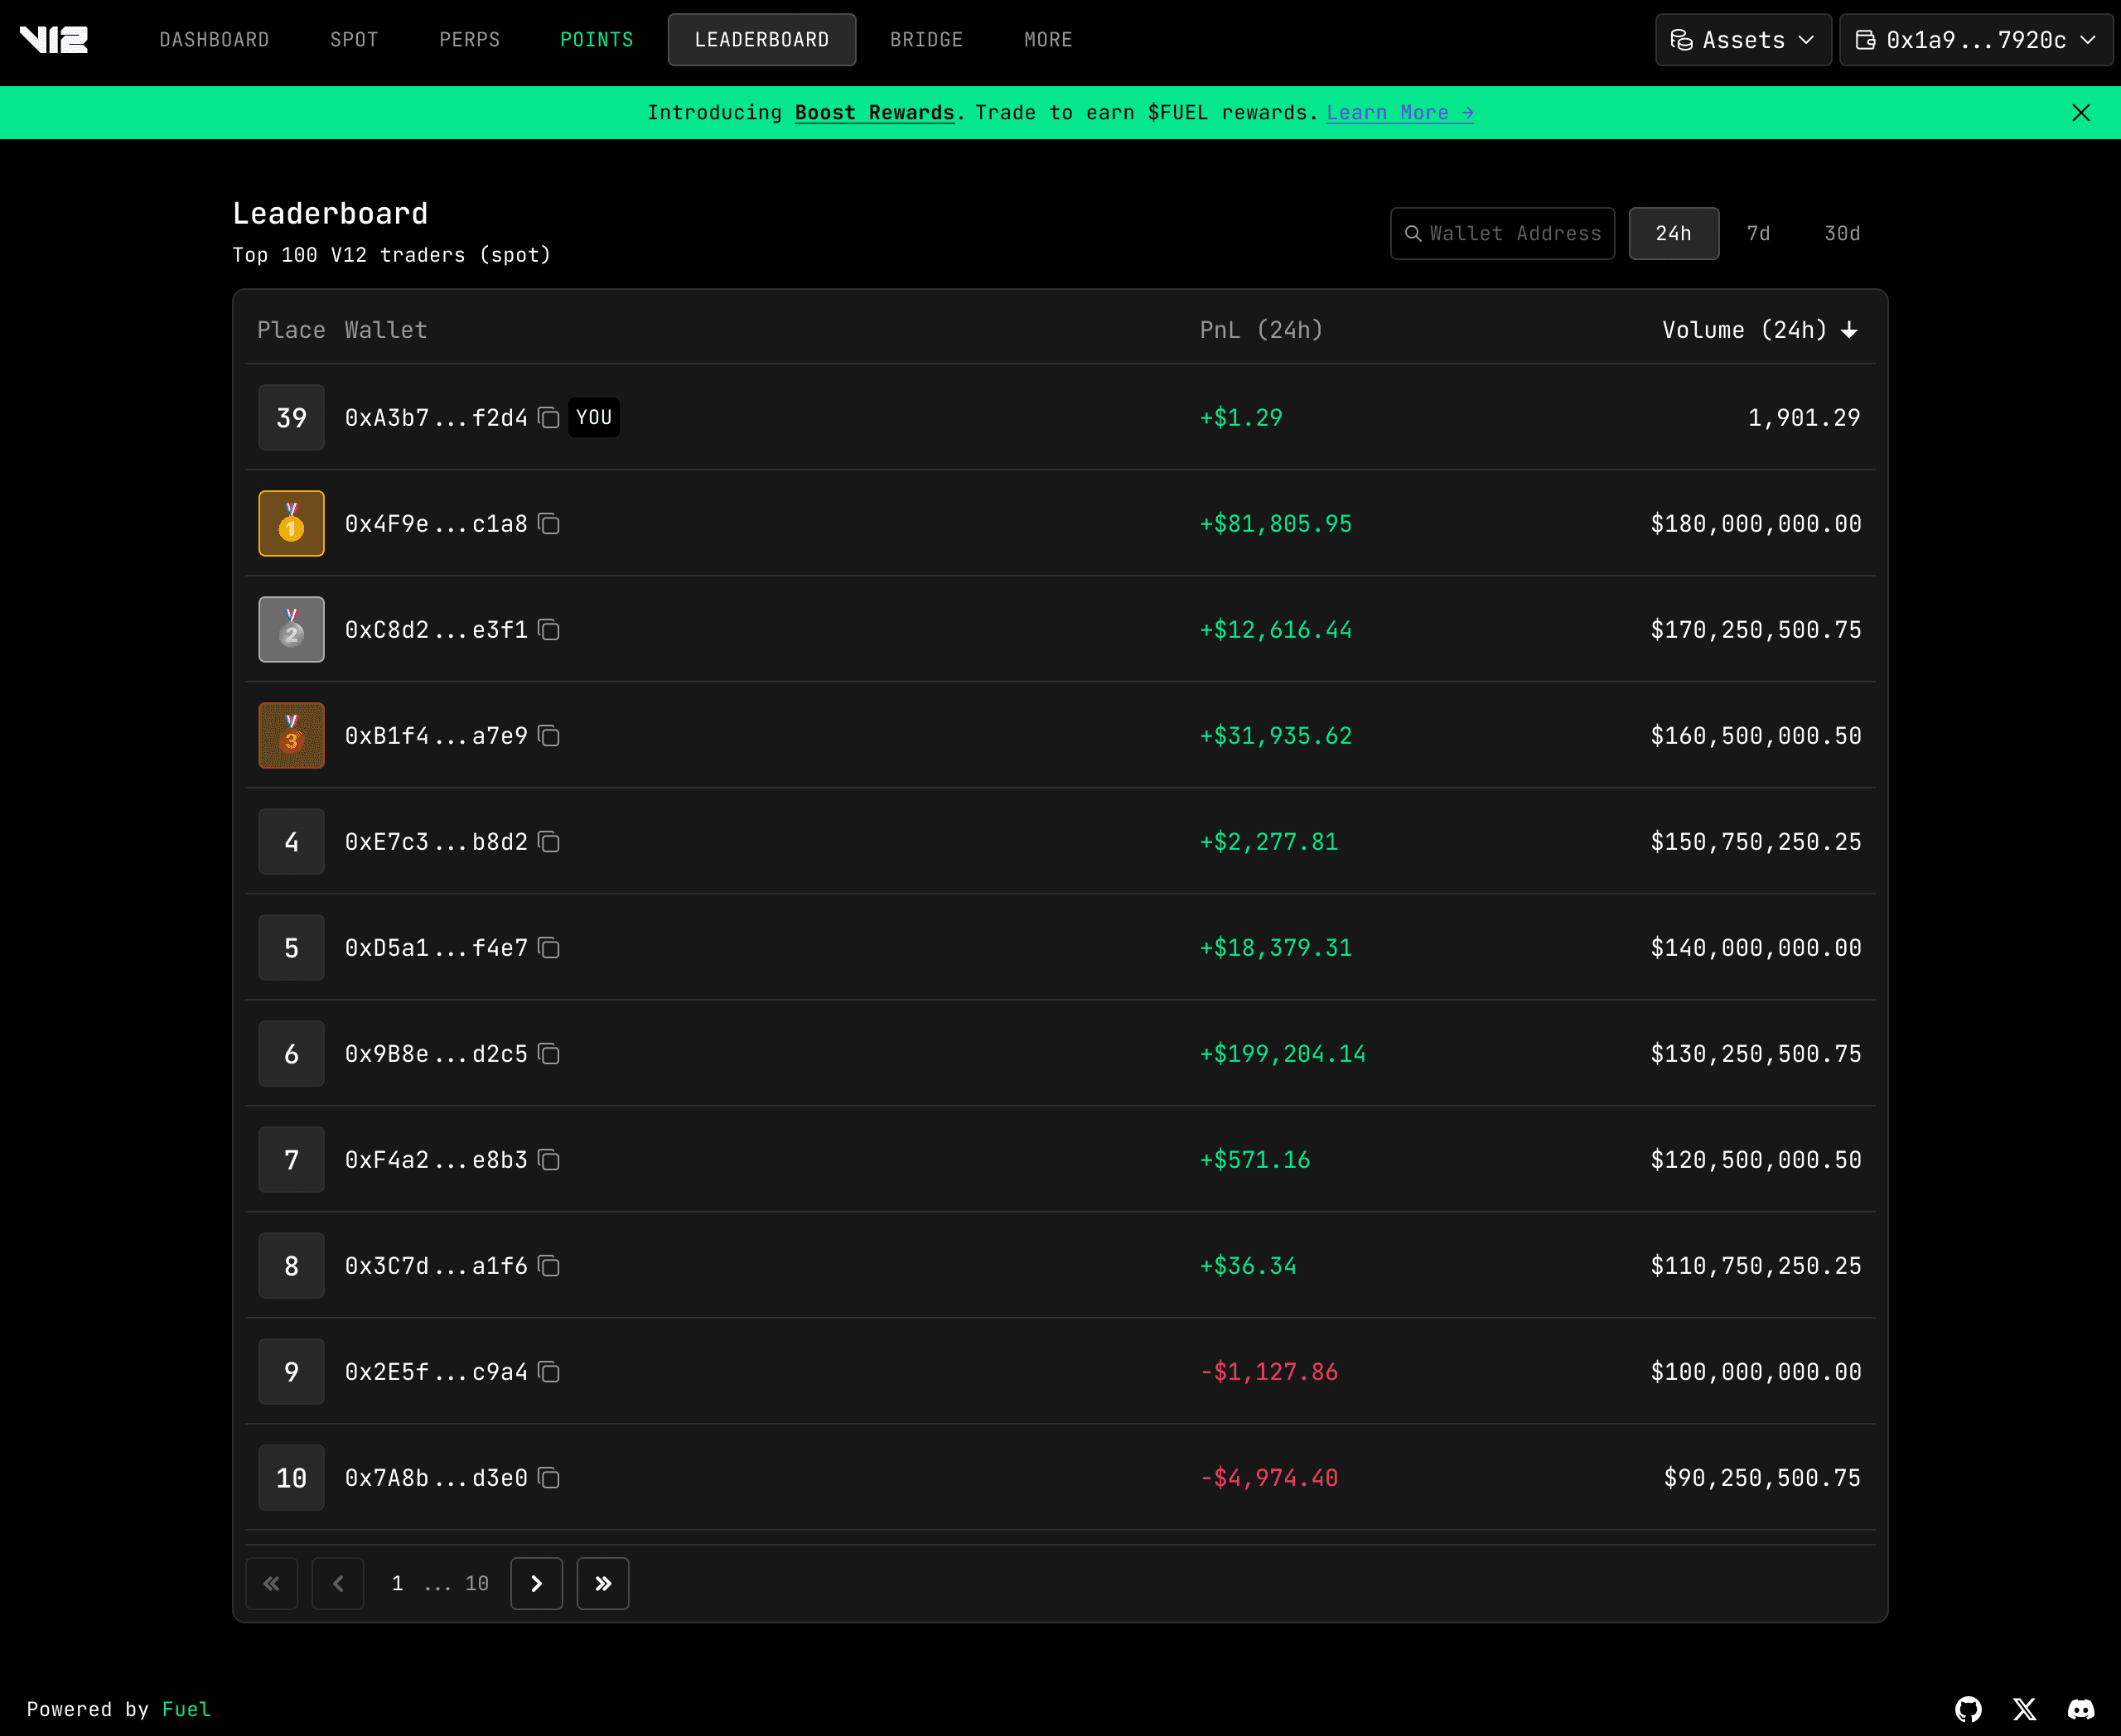The width and height of the screenshot is (2121, 1736).
Task: Jump to the last page
Action: click(x=602, y=1583)
